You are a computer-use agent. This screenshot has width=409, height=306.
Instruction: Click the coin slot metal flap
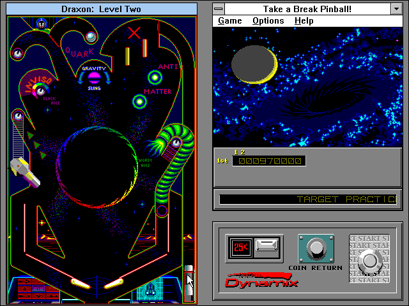point(266,245)
